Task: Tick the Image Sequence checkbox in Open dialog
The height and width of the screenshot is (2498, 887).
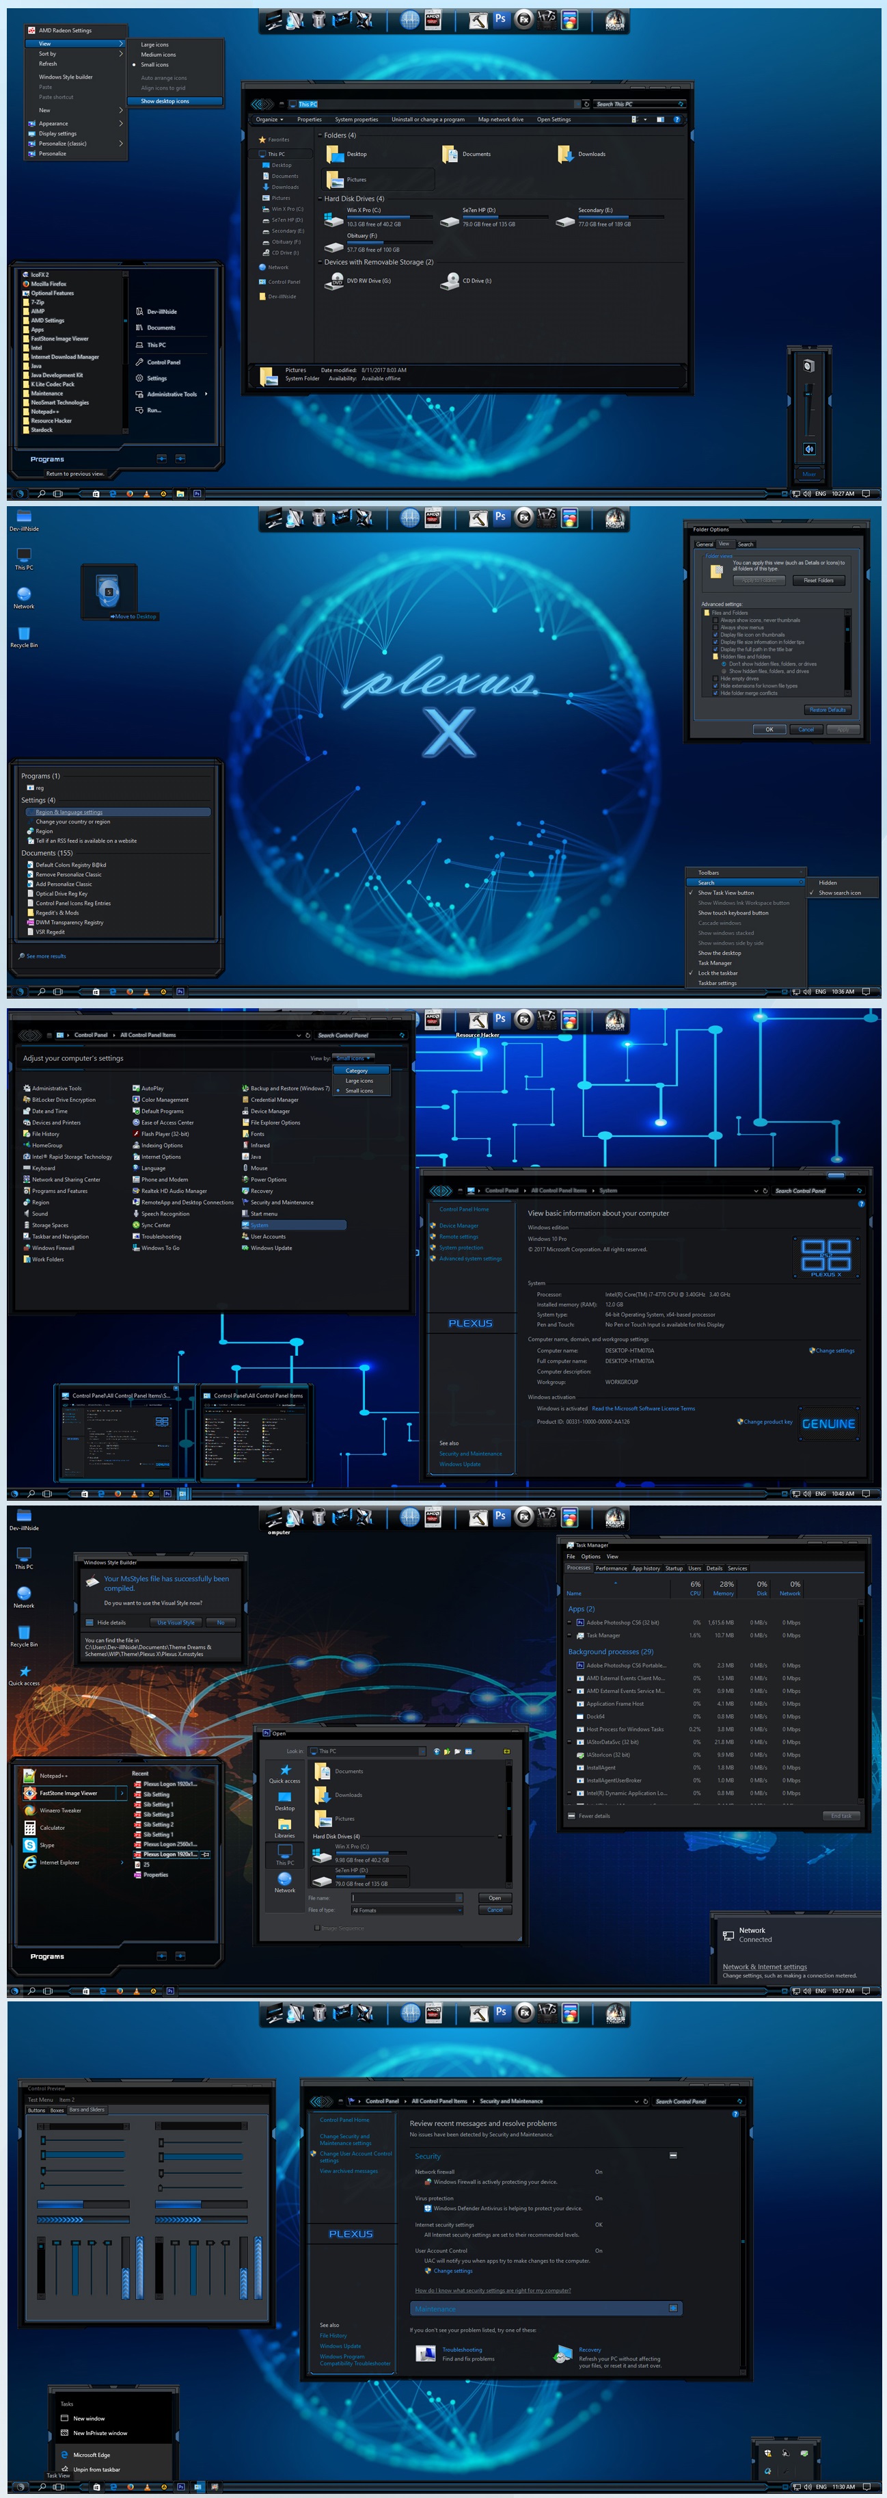Action: click(x=318, y=1927)
